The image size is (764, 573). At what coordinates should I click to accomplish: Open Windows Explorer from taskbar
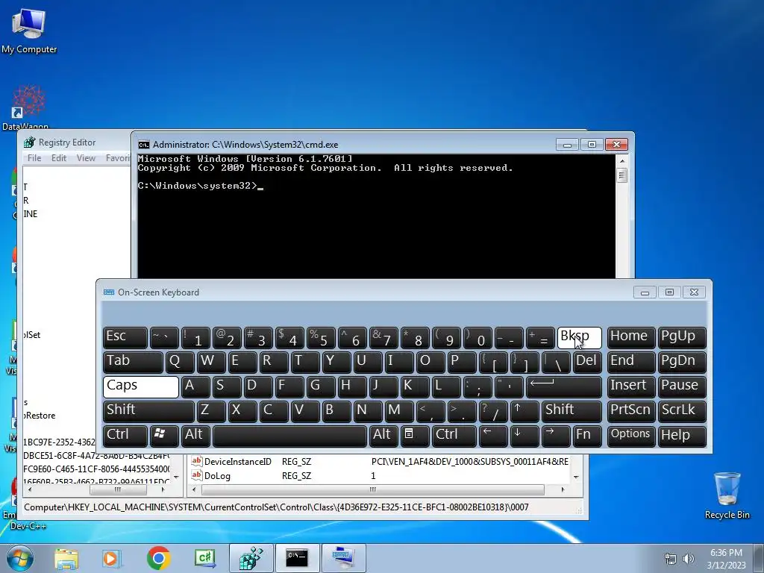click(x=66, y=558)
